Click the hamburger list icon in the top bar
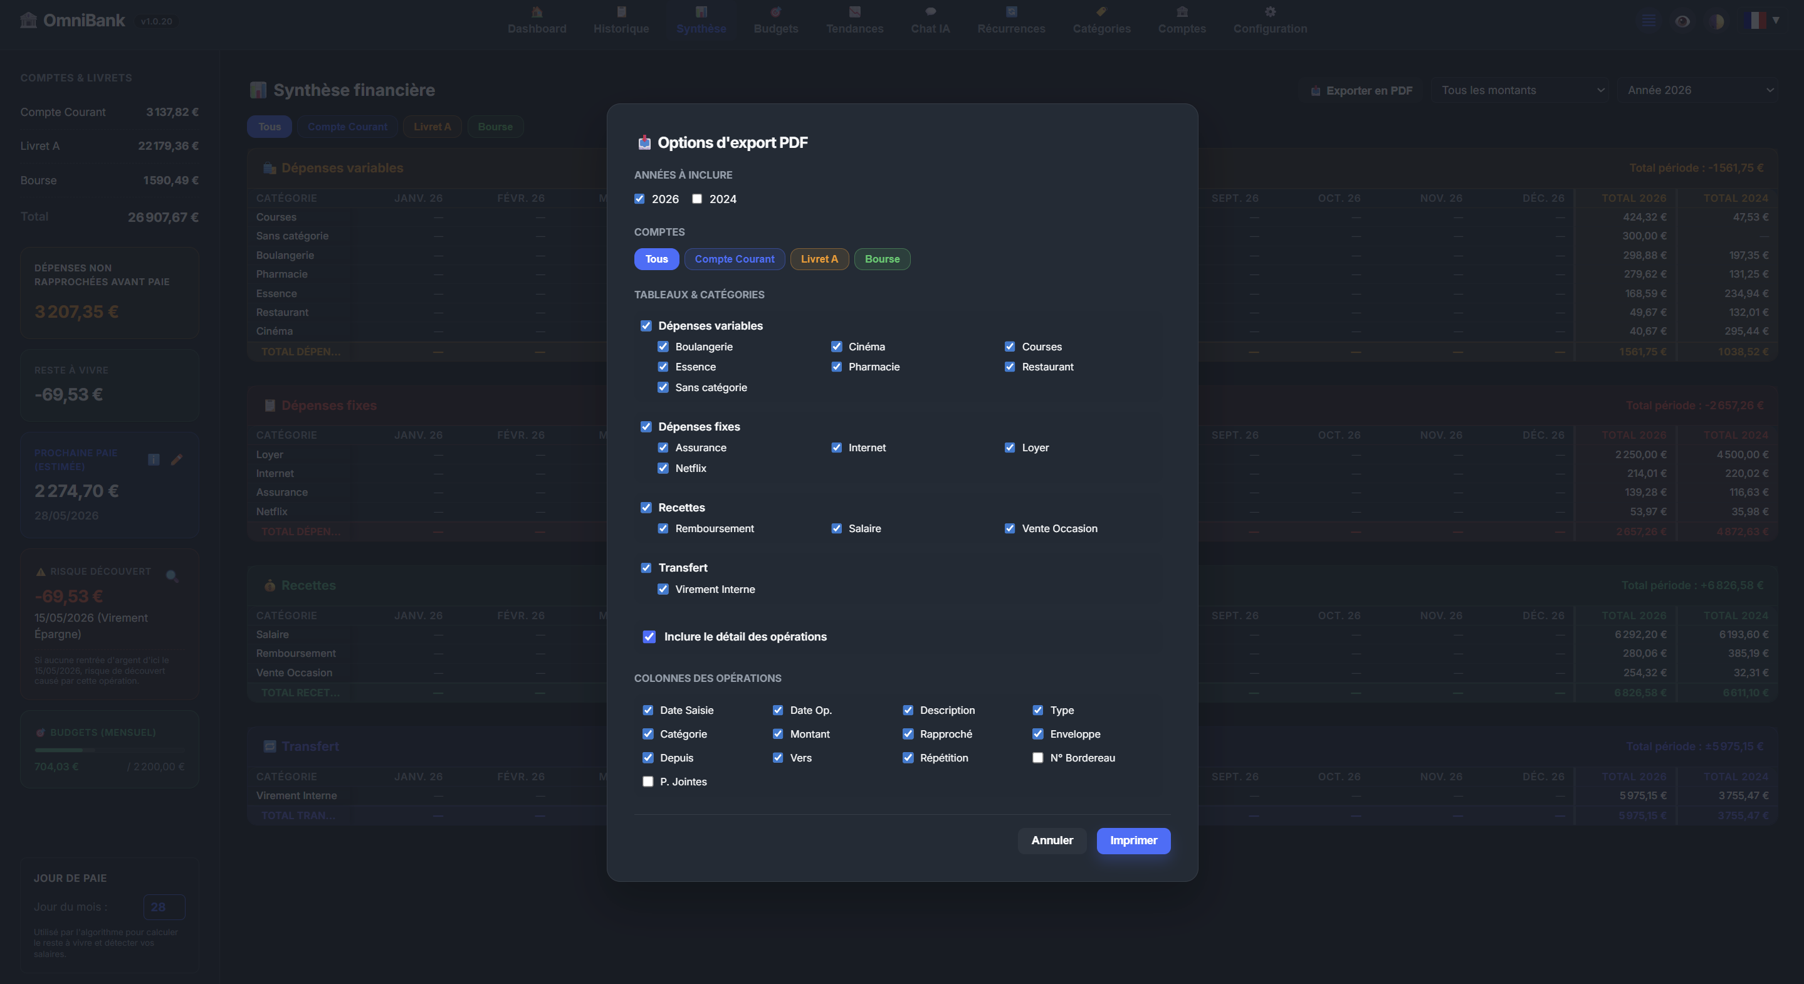The width and height of the screenshot is (1804, 984). tap(1649, 21)
